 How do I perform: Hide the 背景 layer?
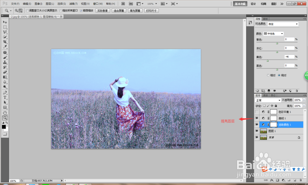point(257,137)
